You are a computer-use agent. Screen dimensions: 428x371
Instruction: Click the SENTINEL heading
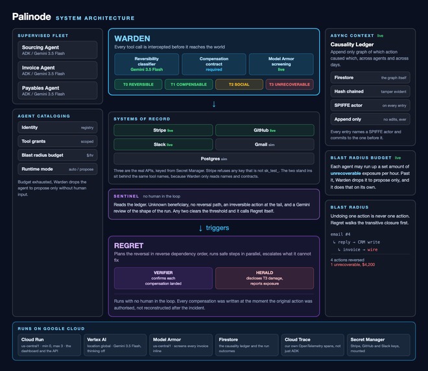coord(126,196)
